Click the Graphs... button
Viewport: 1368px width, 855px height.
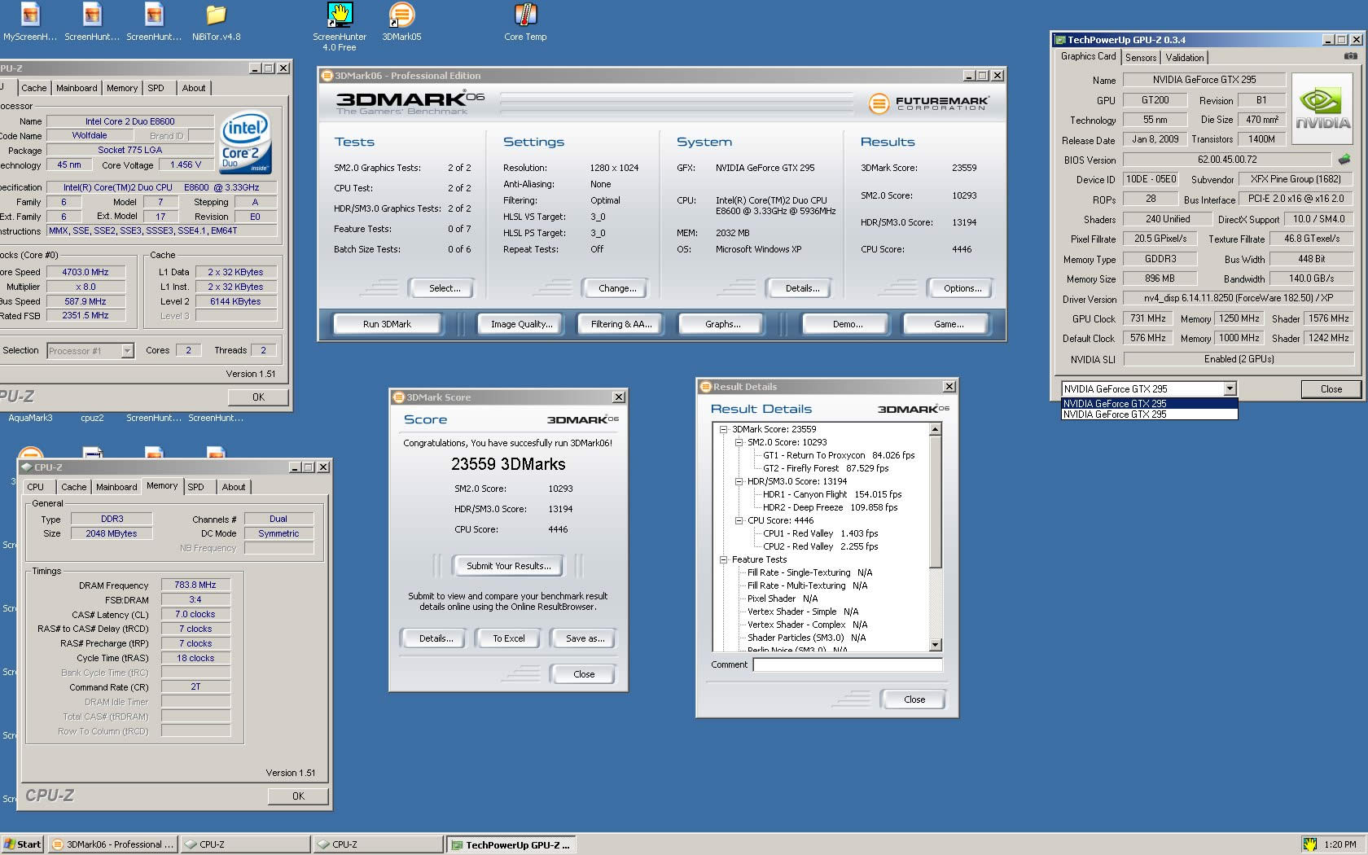tap(722, 324)
